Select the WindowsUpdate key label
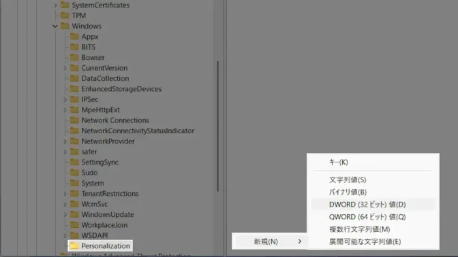458x257 pixels. coord(108,215)
